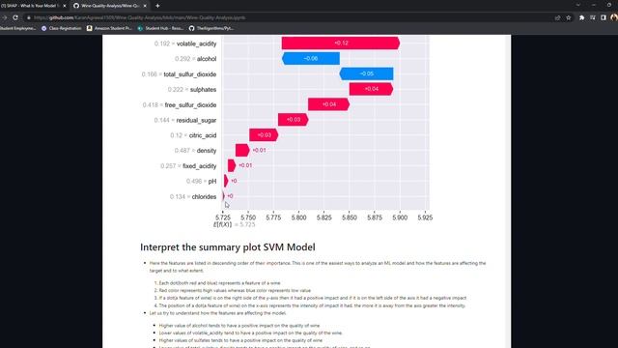Click the sulphates feature label
The width and height of the screenshot is (618, 348).
(x=203, y=90)
